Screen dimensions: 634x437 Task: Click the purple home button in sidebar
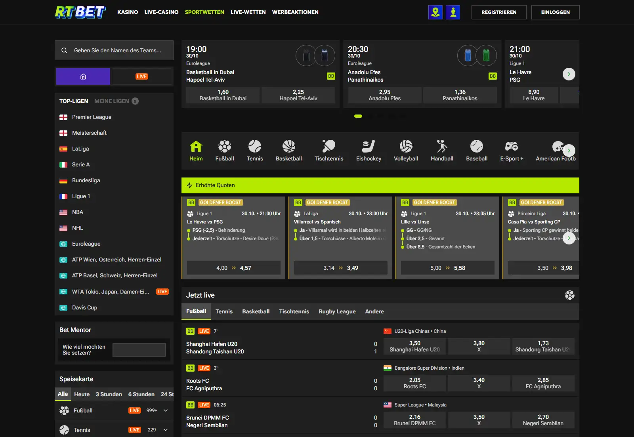[x=83, y=76]
